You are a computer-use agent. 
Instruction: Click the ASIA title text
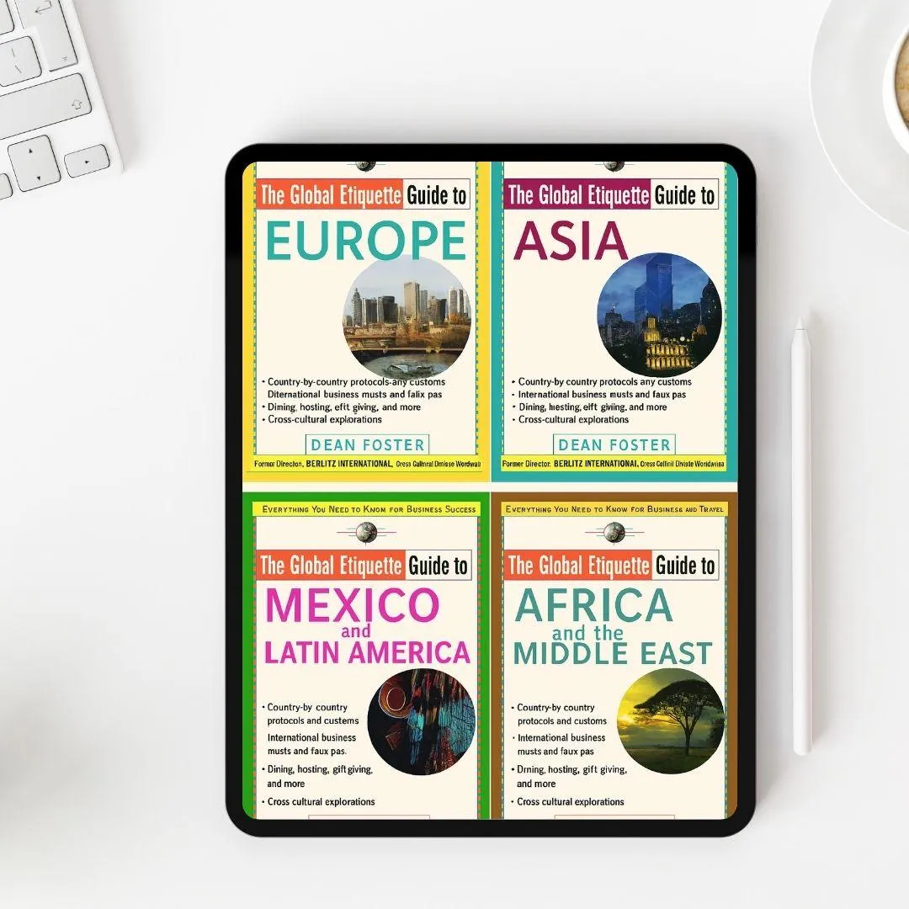pyautogui.click(x=571, y=241)
